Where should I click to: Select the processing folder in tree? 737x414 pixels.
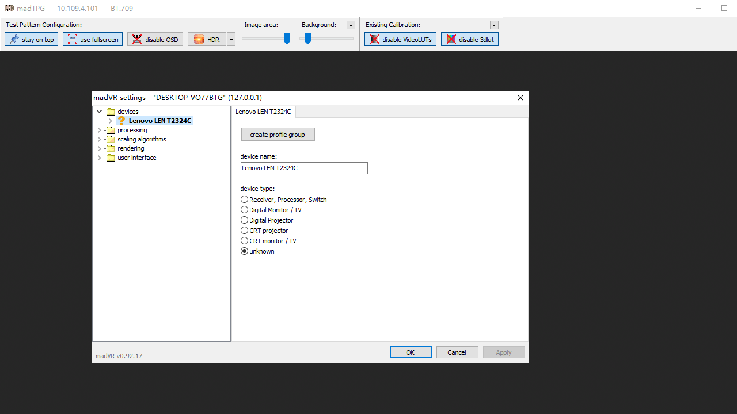pos(132,130)
